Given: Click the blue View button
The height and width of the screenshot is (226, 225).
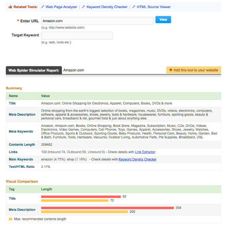Looking at the screenshot, I should tap(163, 20).
